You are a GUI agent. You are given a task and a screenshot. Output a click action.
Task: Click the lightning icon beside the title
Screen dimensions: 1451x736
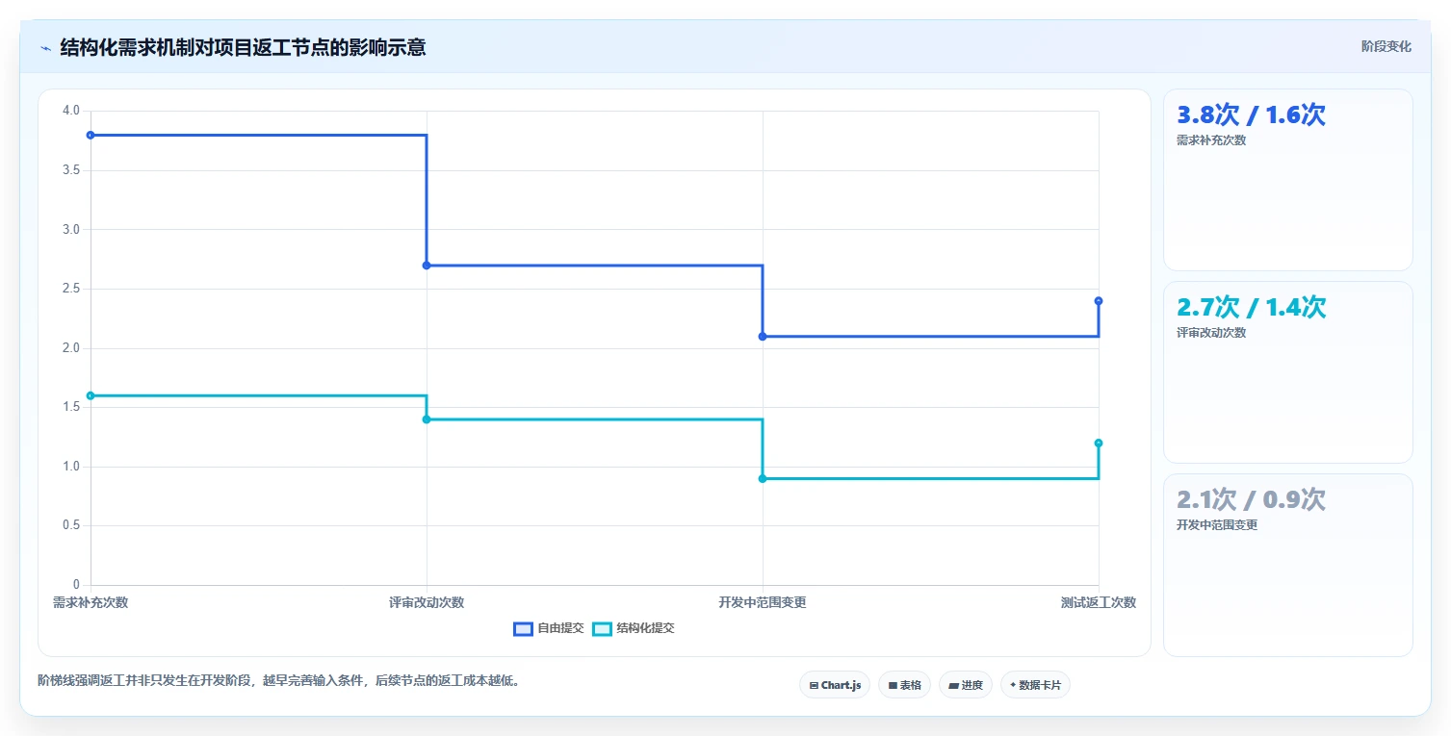pos(45,48)
